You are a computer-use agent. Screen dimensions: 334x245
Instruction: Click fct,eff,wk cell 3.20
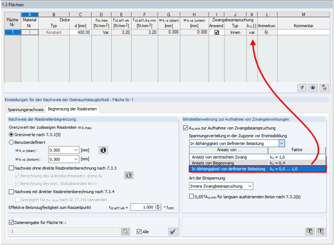click(x=121, y=32)
